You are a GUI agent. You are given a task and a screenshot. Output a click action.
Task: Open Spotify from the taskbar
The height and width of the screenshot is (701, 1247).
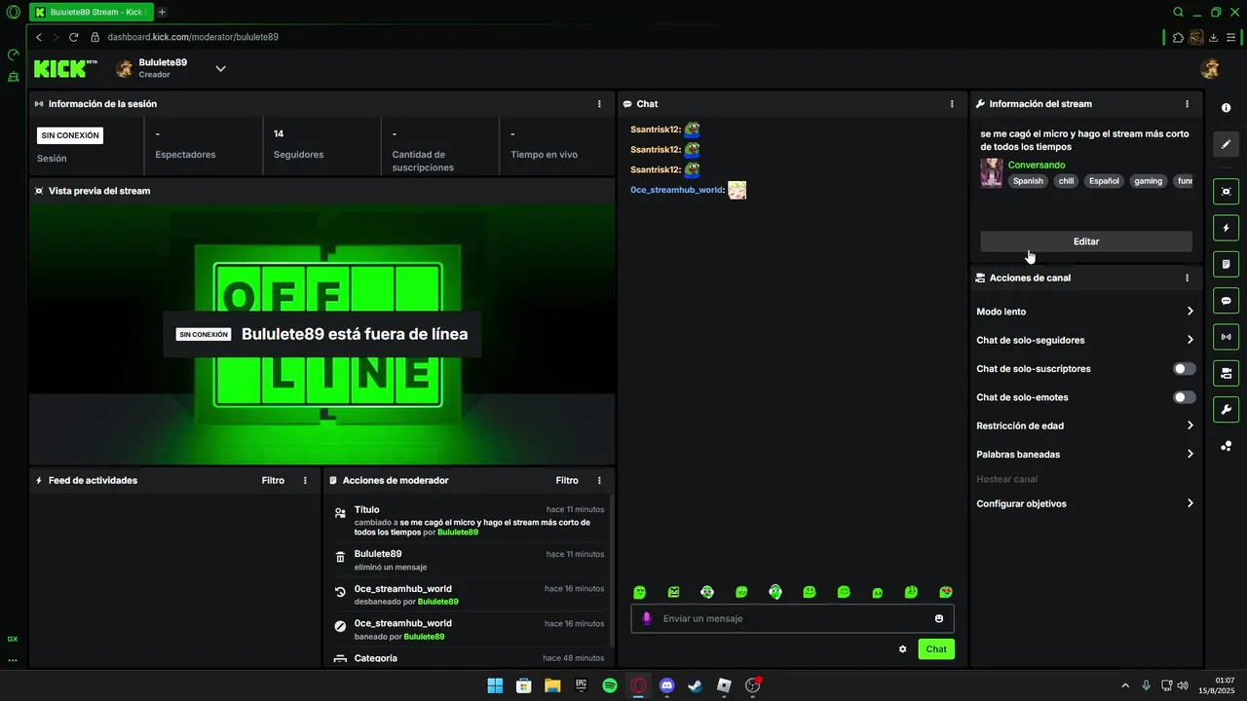point(610,685)
